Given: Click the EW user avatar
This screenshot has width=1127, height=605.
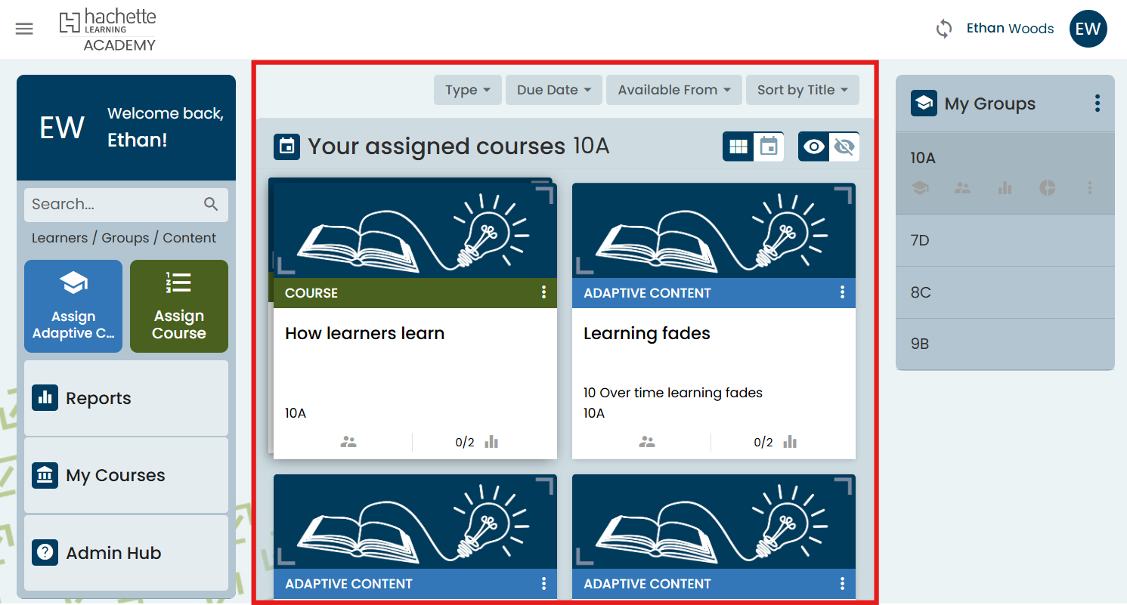Looking at the screenshot, I should pyautogui.click(x=1088, y=29).
